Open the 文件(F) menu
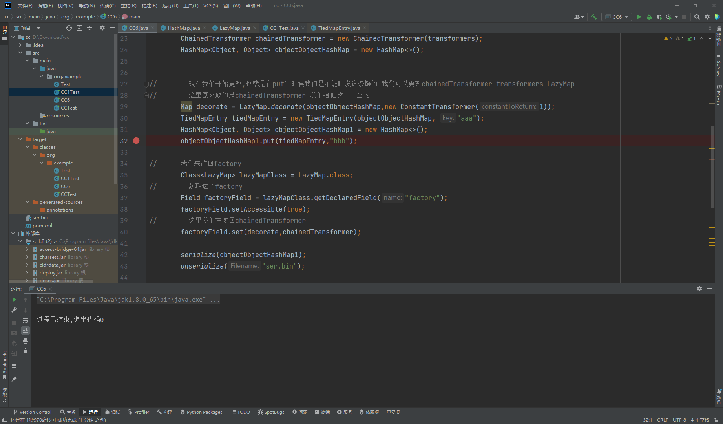 25,5
